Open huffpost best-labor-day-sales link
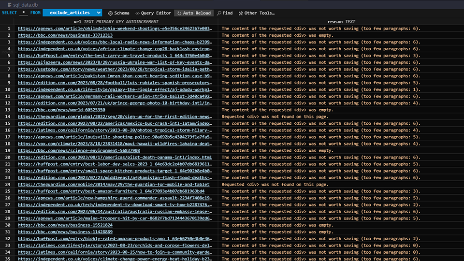Viewport: 464px width, 261px height. [x=115, y=164]
